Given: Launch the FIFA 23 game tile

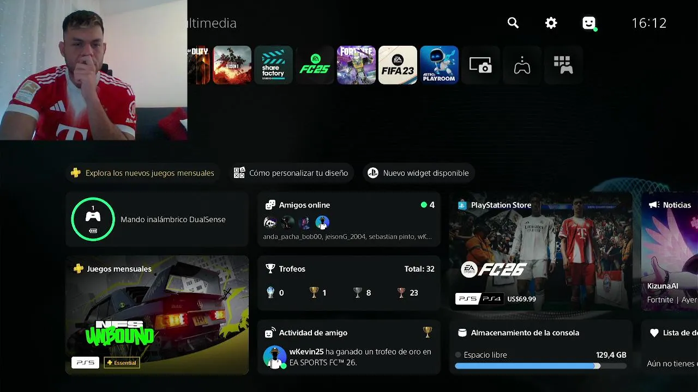Looking at the screenshot, I should click(398, 65).
